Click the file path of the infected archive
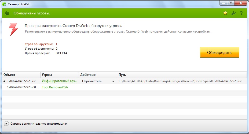The image size is (249, 134). pos(180,81)
